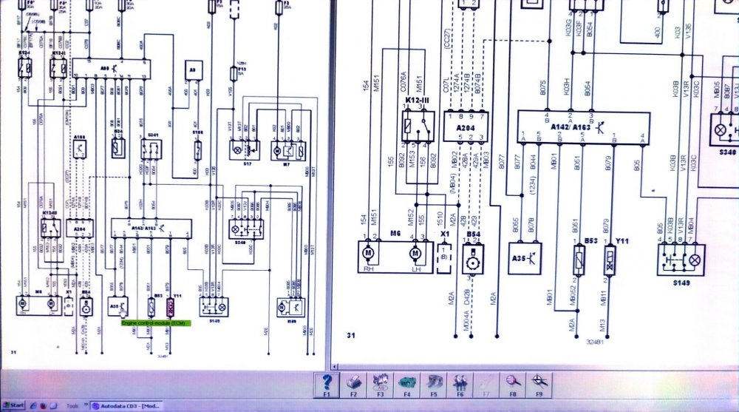
Task: Click the highlighted Y11 component in left diagram
Action: point(169,306)
